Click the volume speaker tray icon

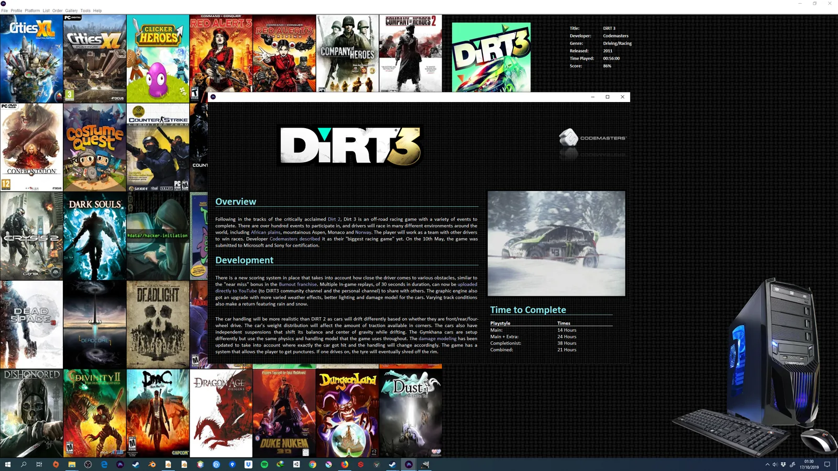[775, 464]
